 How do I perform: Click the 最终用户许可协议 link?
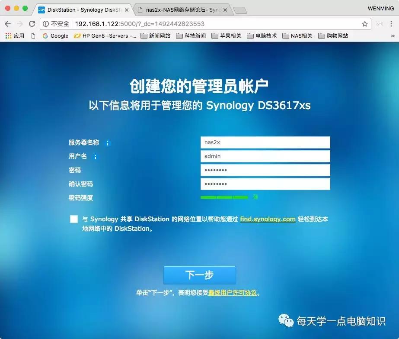(232, 293)
